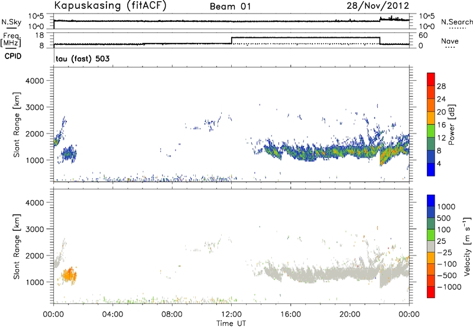The height and width of the screenshot is (327, 473).
Task: Click the 'CPID' row label
Action: click(13, 56)
